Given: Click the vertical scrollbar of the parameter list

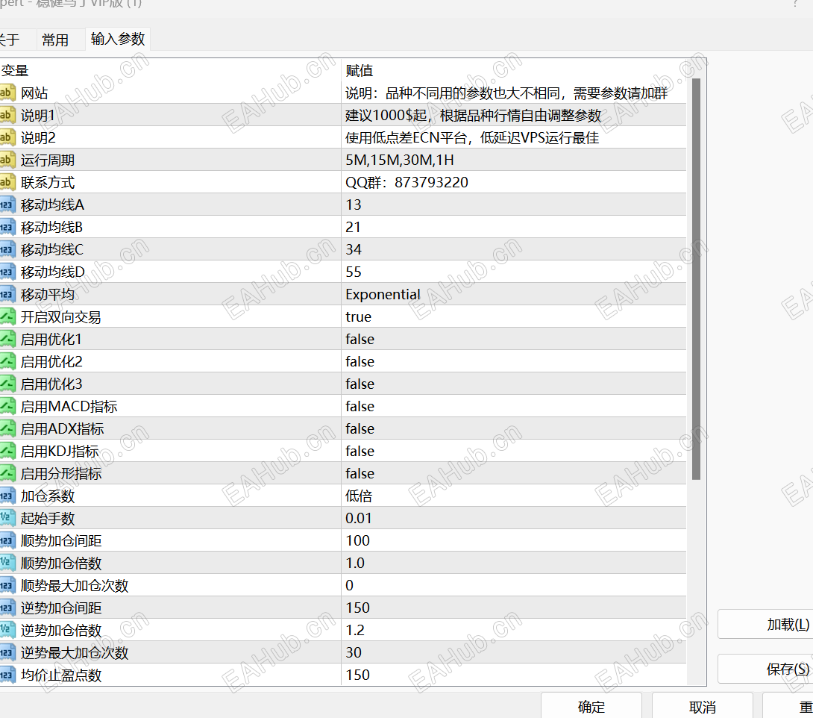Looking at the screenshot, I should pos(697,278).
